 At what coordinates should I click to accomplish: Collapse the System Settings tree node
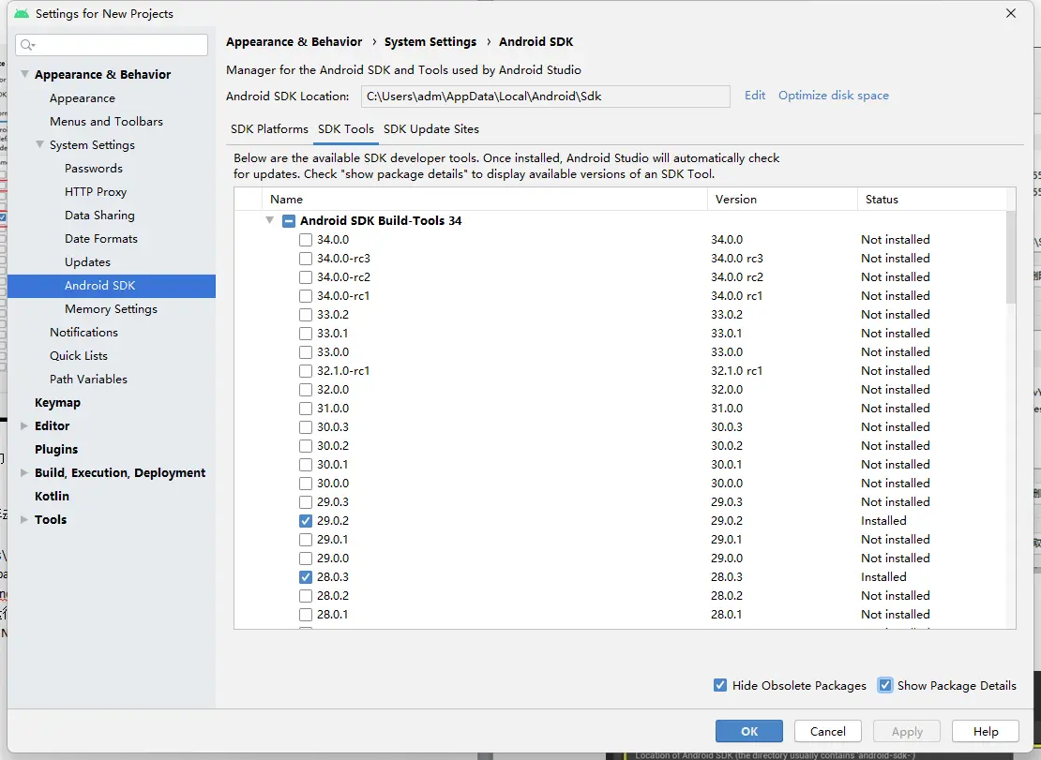(39, 144)
